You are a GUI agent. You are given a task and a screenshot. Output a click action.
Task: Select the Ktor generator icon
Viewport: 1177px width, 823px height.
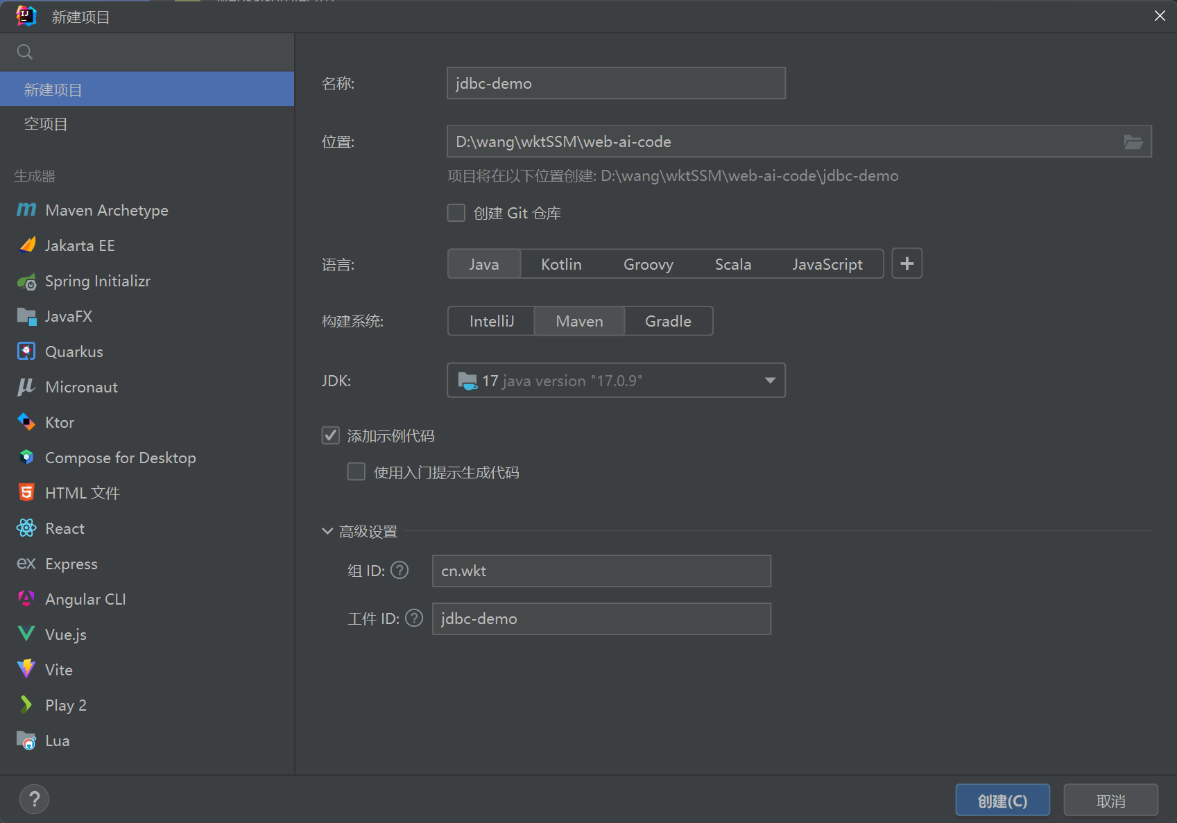[26, 422]
